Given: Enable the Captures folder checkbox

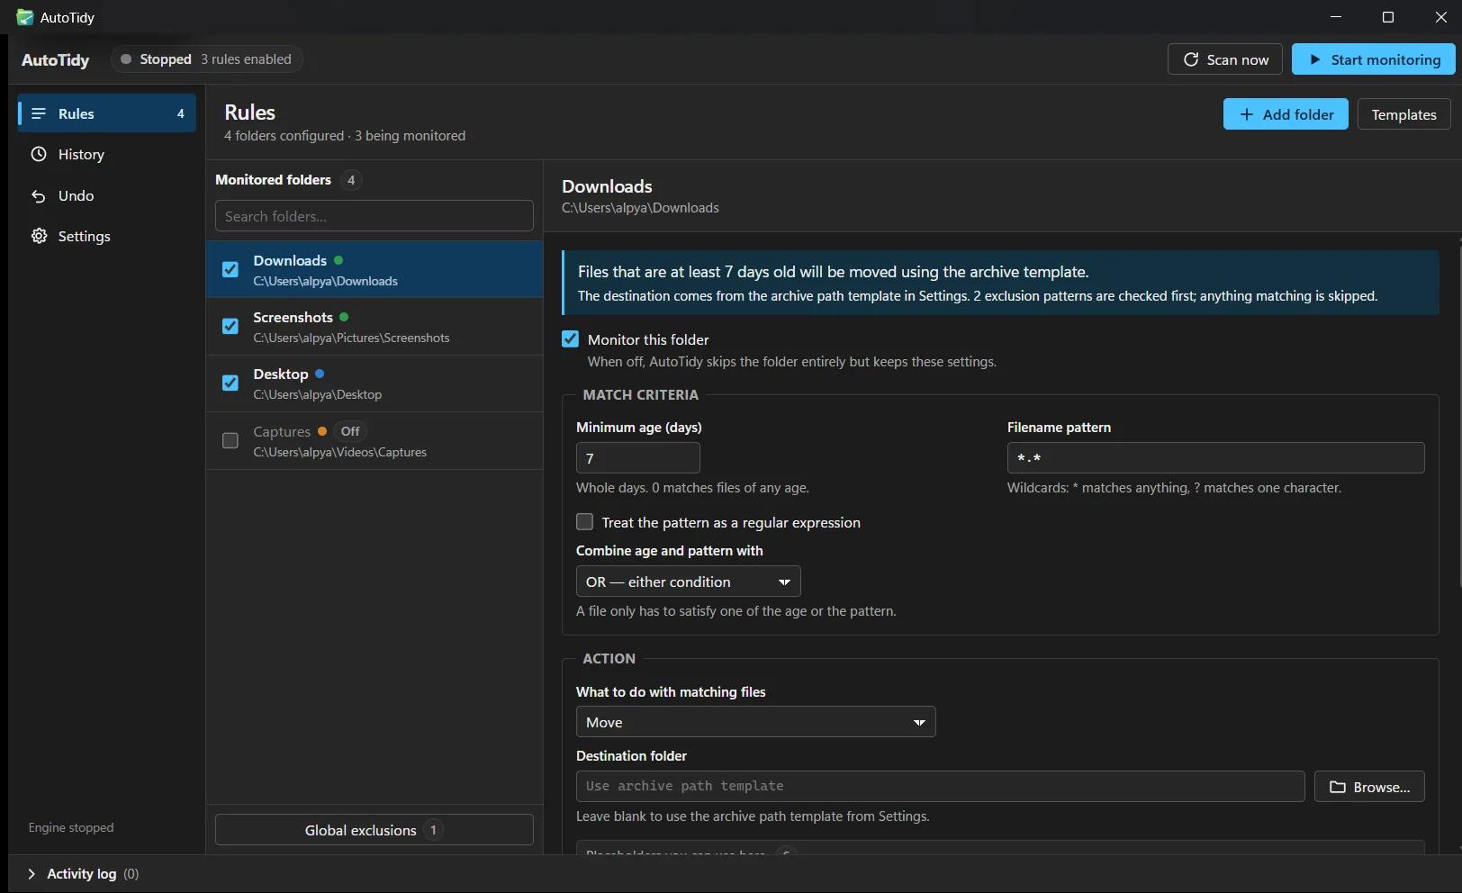Looking at the screenshot, I should click(x=230, y=440).
